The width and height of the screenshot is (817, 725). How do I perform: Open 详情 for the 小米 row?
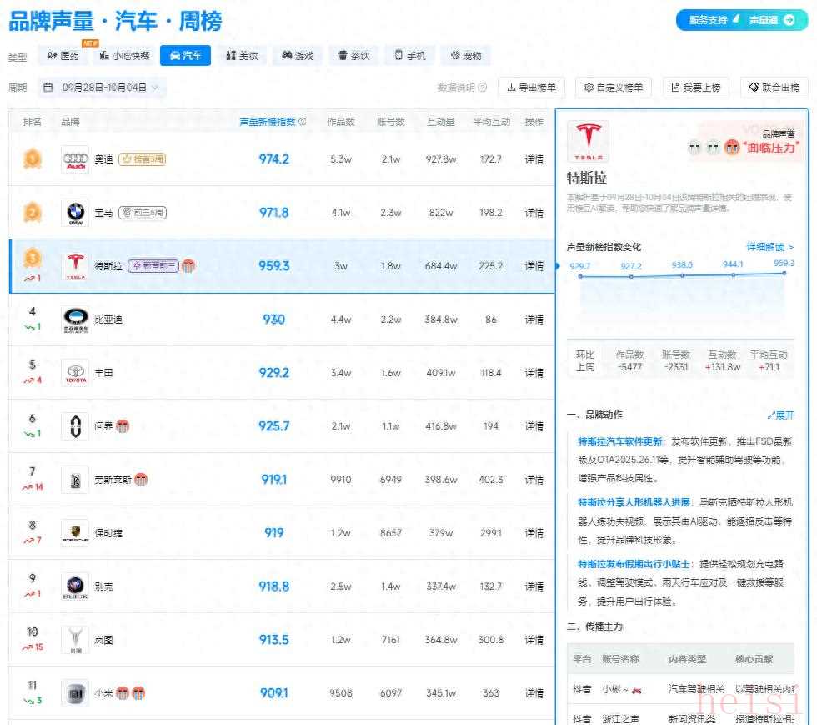pyautogui.click(x=534, y=693)
